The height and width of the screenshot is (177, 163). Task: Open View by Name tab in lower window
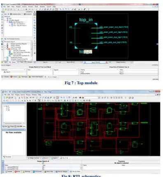point(75,172)
